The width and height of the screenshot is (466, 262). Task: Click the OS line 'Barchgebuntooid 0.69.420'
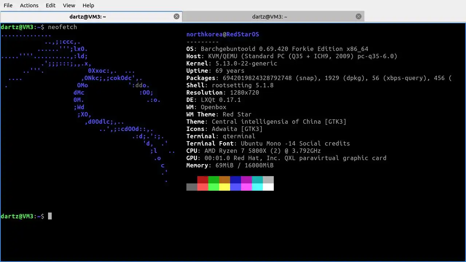tap(244, 49)
